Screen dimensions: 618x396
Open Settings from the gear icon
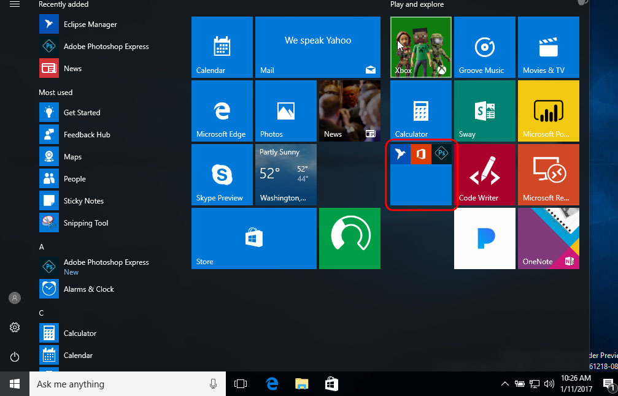(x=15, y=327)
